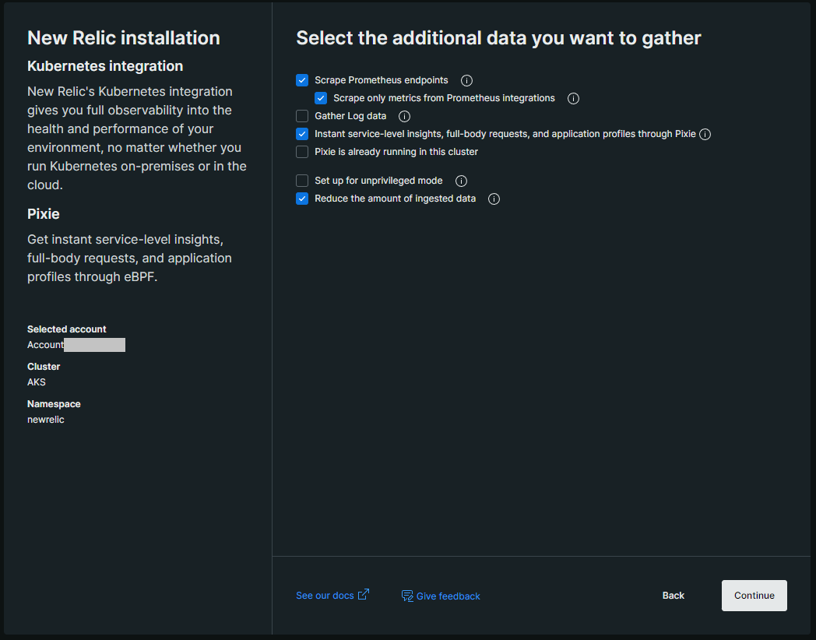Click the New Relic installation title
Screen dimensions: 816x640
(x=124, y=38)
